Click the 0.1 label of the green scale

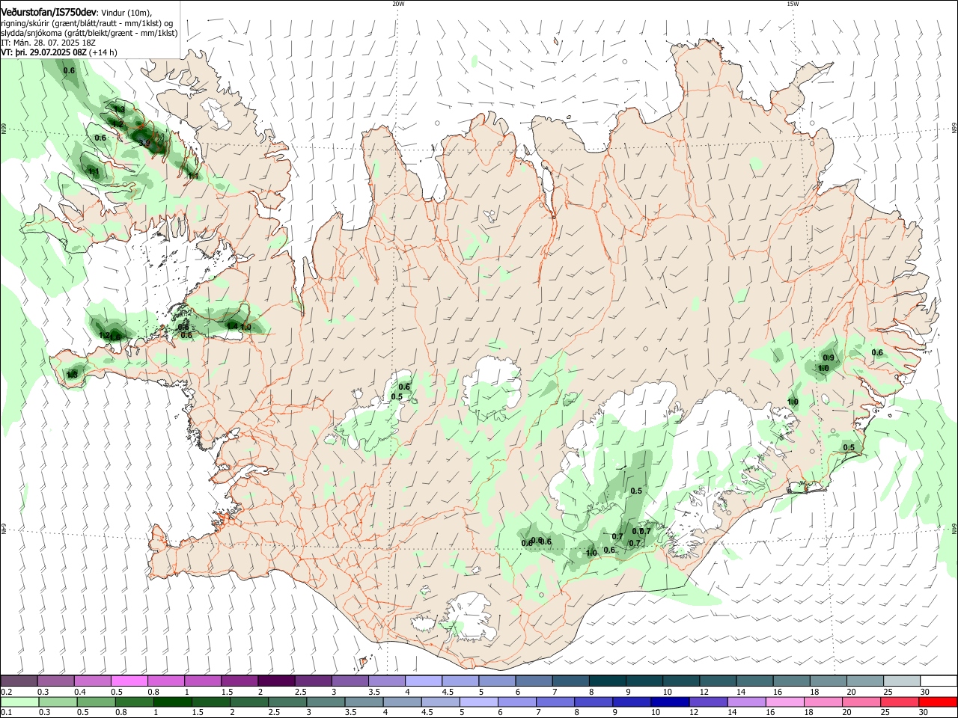point(5,713)
